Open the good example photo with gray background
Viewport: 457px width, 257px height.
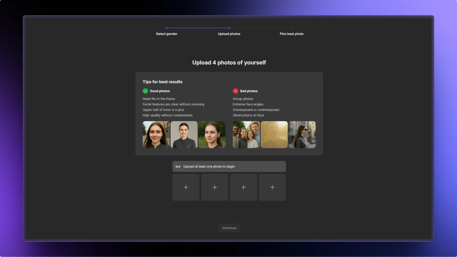[184, 135]
